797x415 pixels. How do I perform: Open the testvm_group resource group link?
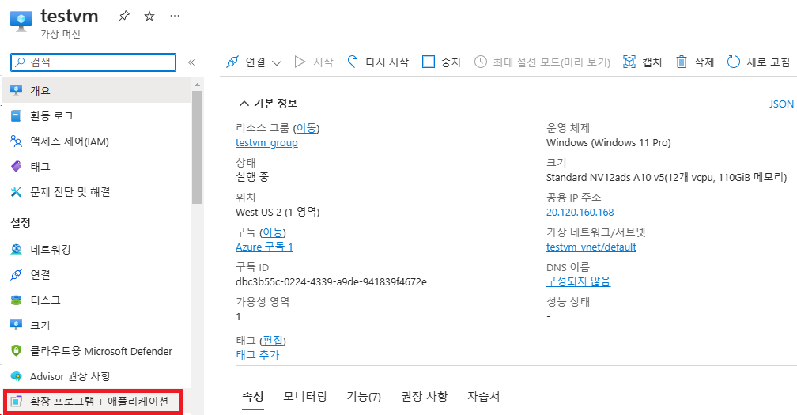tap(266, 143)
